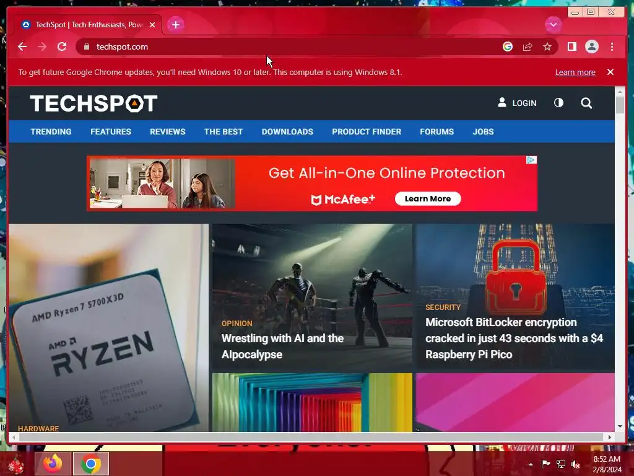Image resolution: width=634 pixels, height=476 pixels.
Task: Open Action Center flag icon
Action: tap(545, 464)
